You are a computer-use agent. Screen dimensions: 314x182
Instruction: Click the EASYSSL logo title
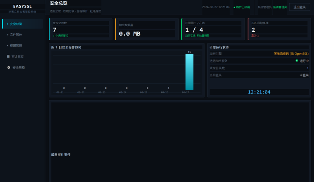[22, 6]
